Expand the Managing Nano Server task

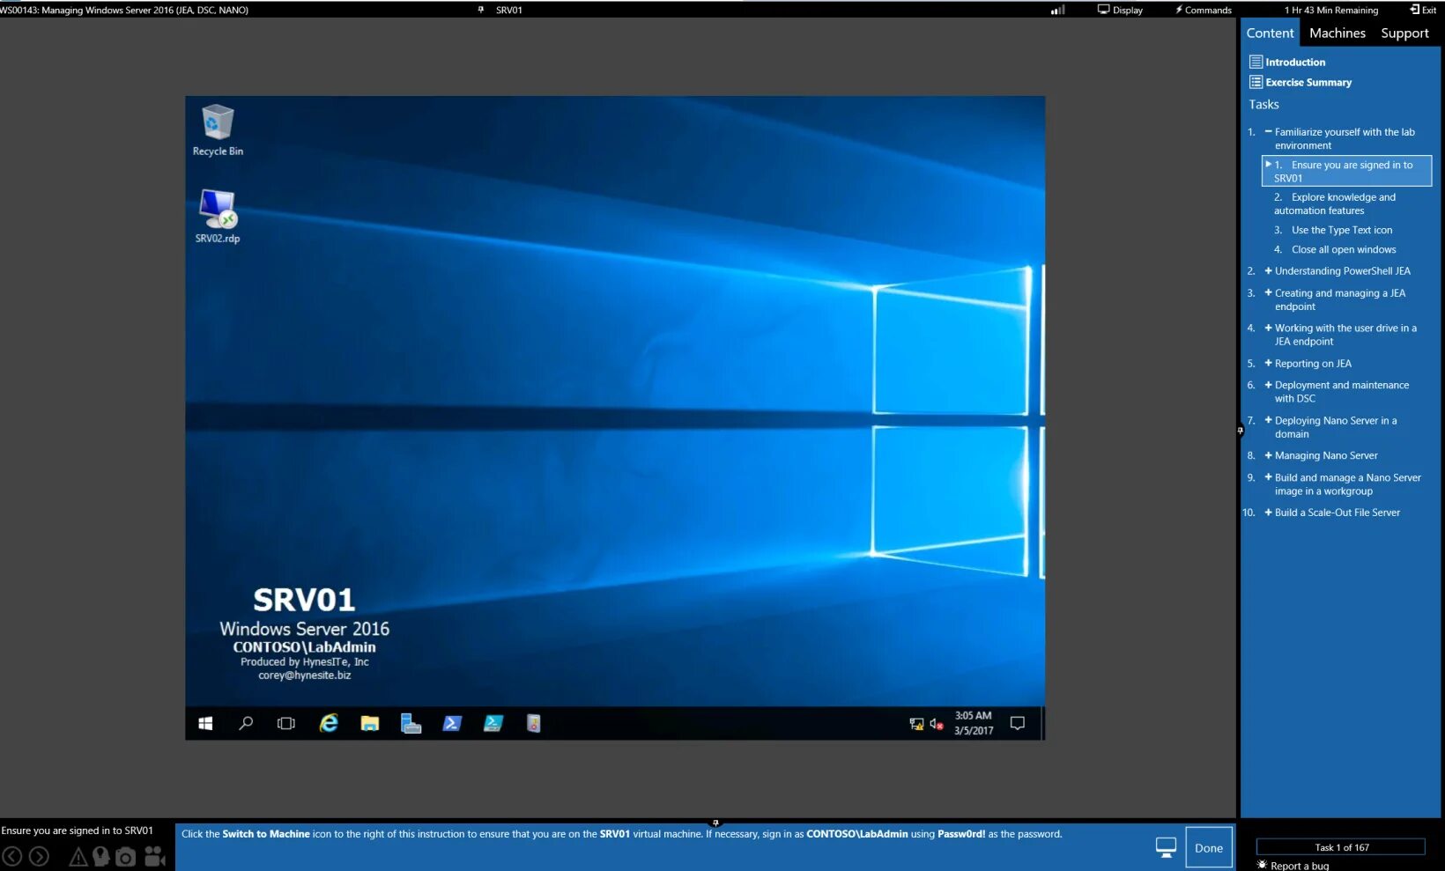click(x=1268, y=455)
